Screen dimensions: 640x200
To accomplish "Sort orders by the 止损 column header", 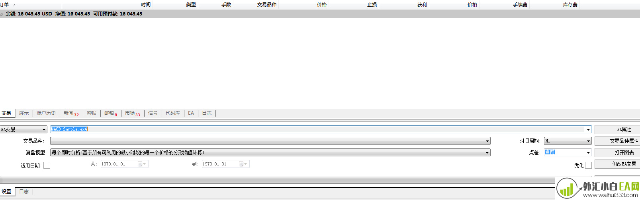I will 372,5.
